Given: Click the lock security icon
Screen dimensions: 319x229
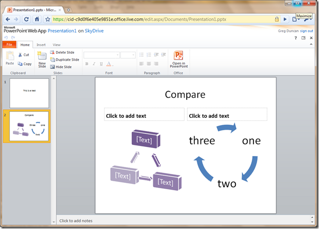Looking at the screenshot, I should pos(277,19).
